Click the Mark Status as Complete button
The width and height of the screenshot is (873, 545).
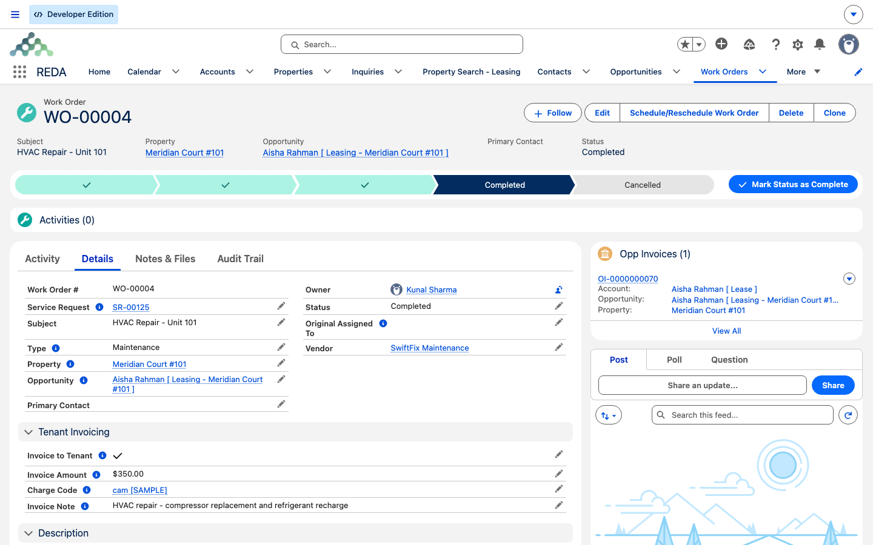[x=793, y=185]
